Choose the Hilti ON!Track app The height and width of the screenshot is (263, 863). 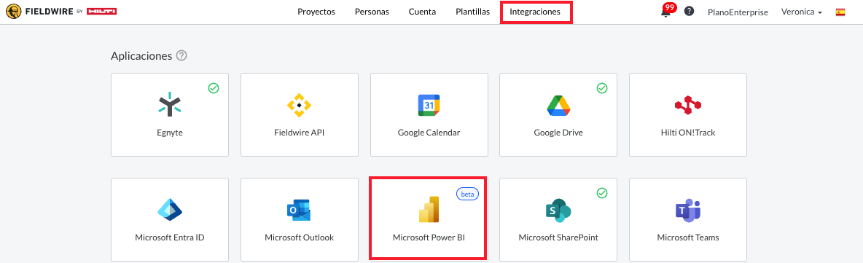coord(688,114)
